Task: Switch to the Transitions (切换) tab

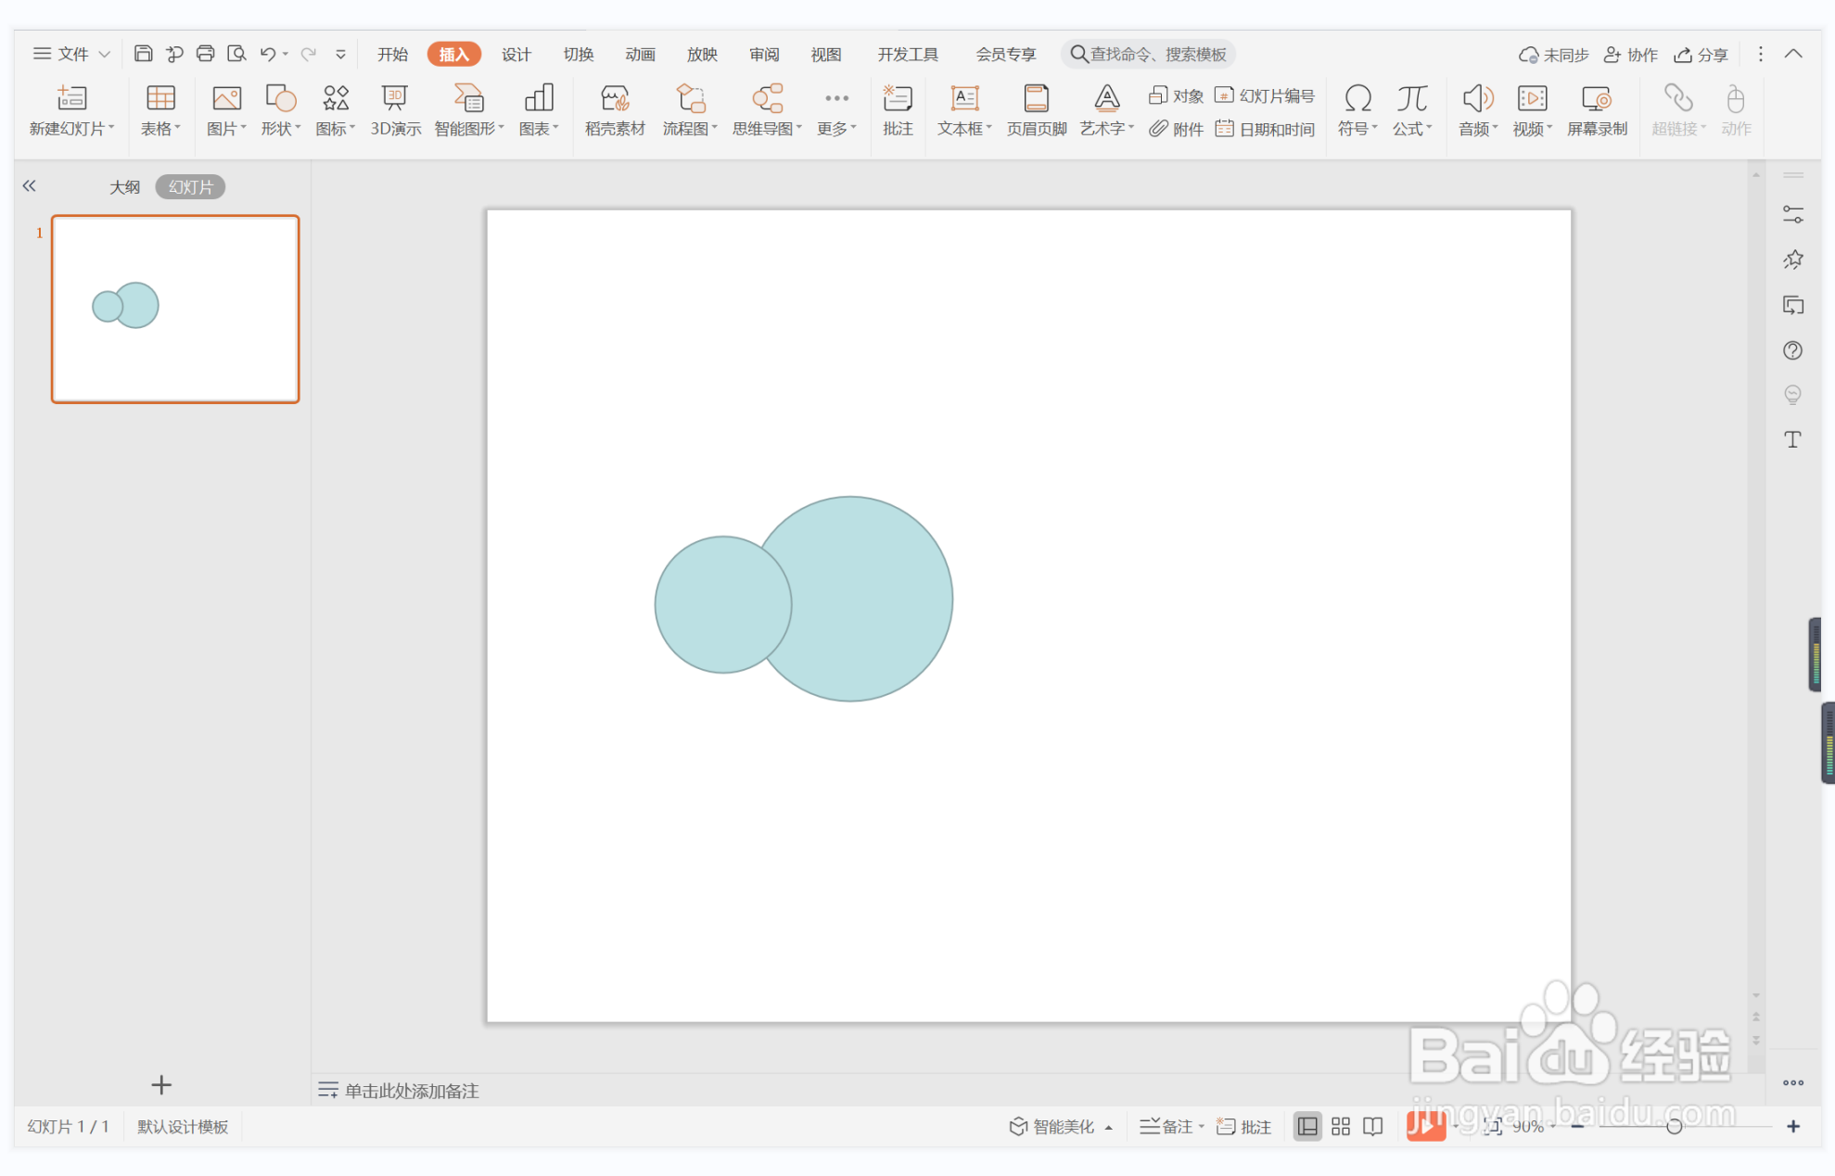Action: (x=578, y=54)
